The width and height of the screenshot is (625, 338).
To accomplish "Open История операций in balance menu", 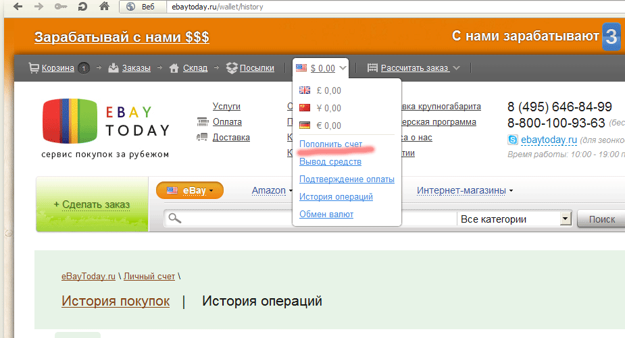I will (x=336, y=197).
